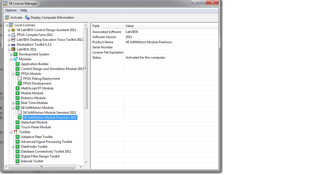Click the green icon of Adaptive Filter Toolkit
Viewport: 312px width, 175px height.
pyautogui.click(x=18, y=137)
